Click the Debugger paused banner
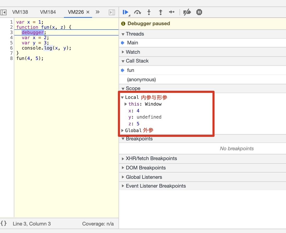 202,23
